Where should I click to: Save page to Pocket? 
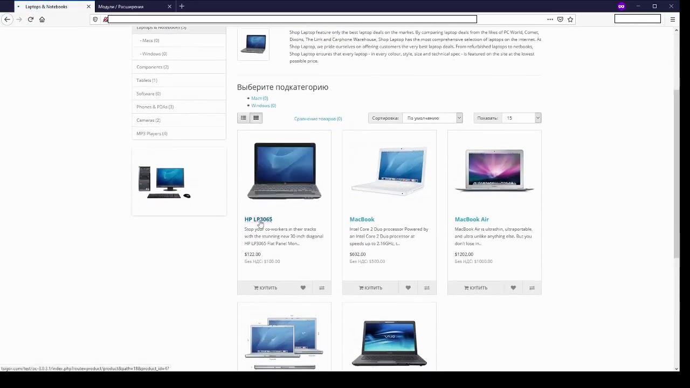[560, 19]
